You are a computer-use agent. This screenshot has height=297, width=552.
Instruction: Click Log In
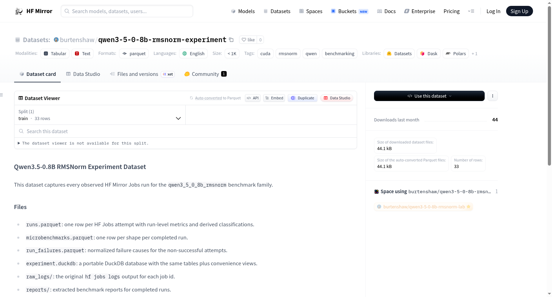click(x=493, y=11)
